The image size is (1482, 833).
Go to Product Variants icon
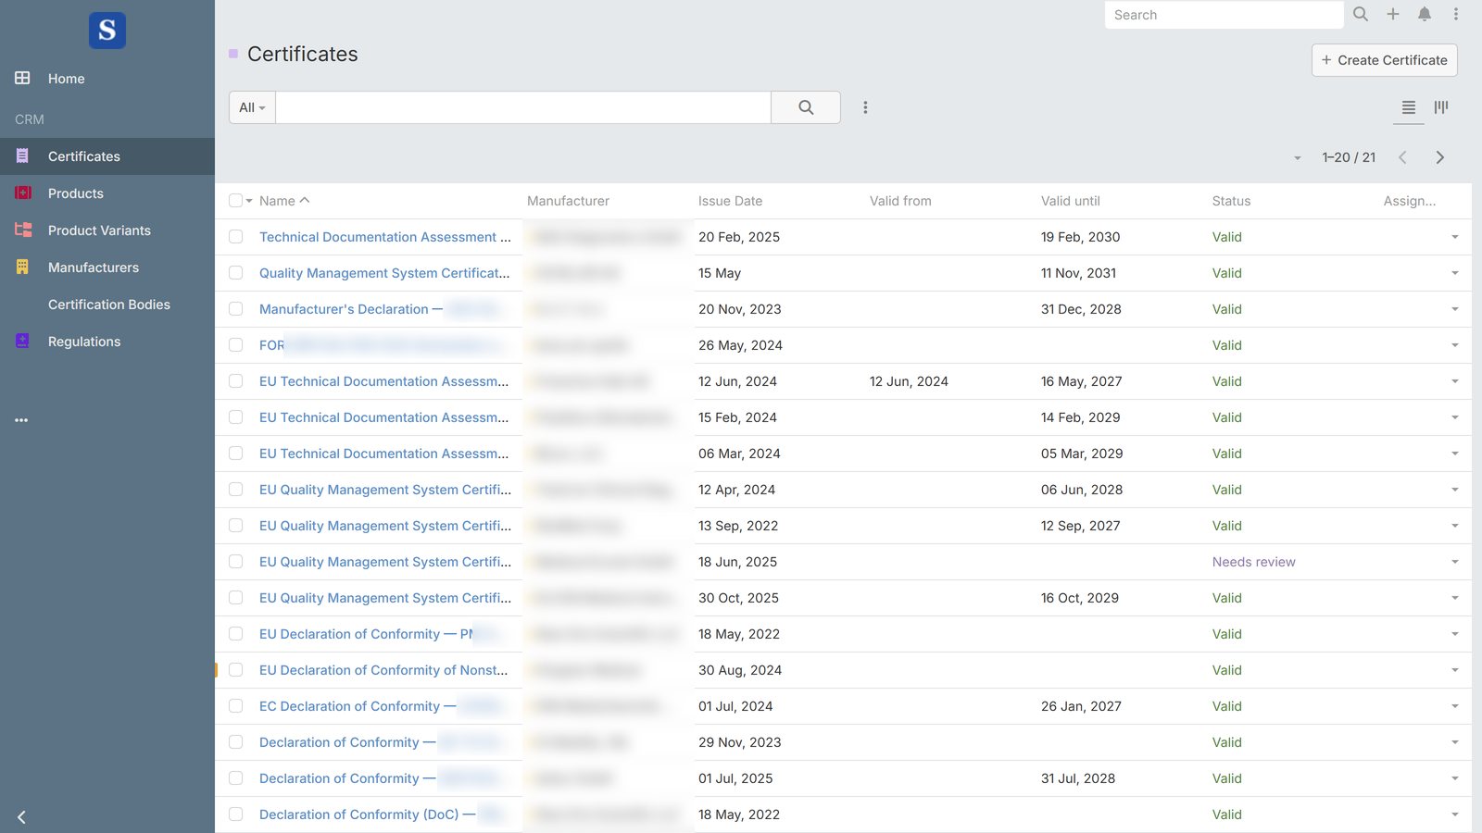point(23,230)
